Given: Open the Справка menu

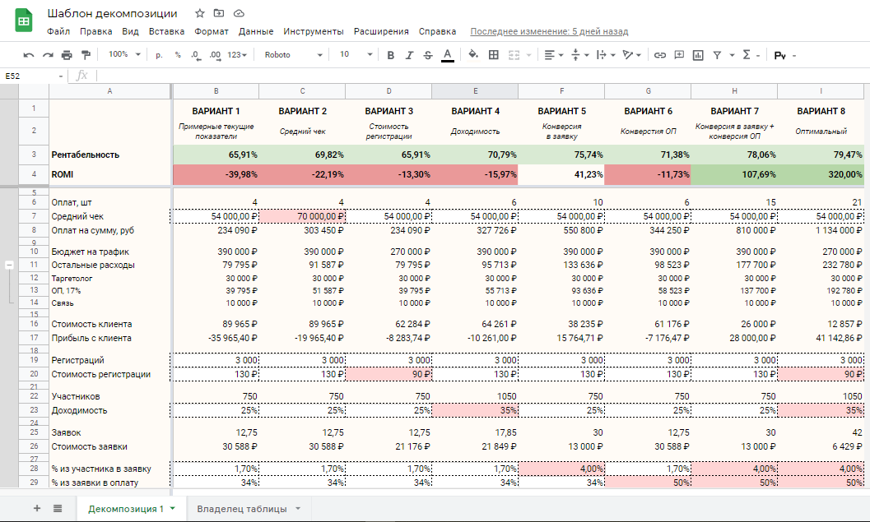Looking at the screenshot, I should 437,31.
